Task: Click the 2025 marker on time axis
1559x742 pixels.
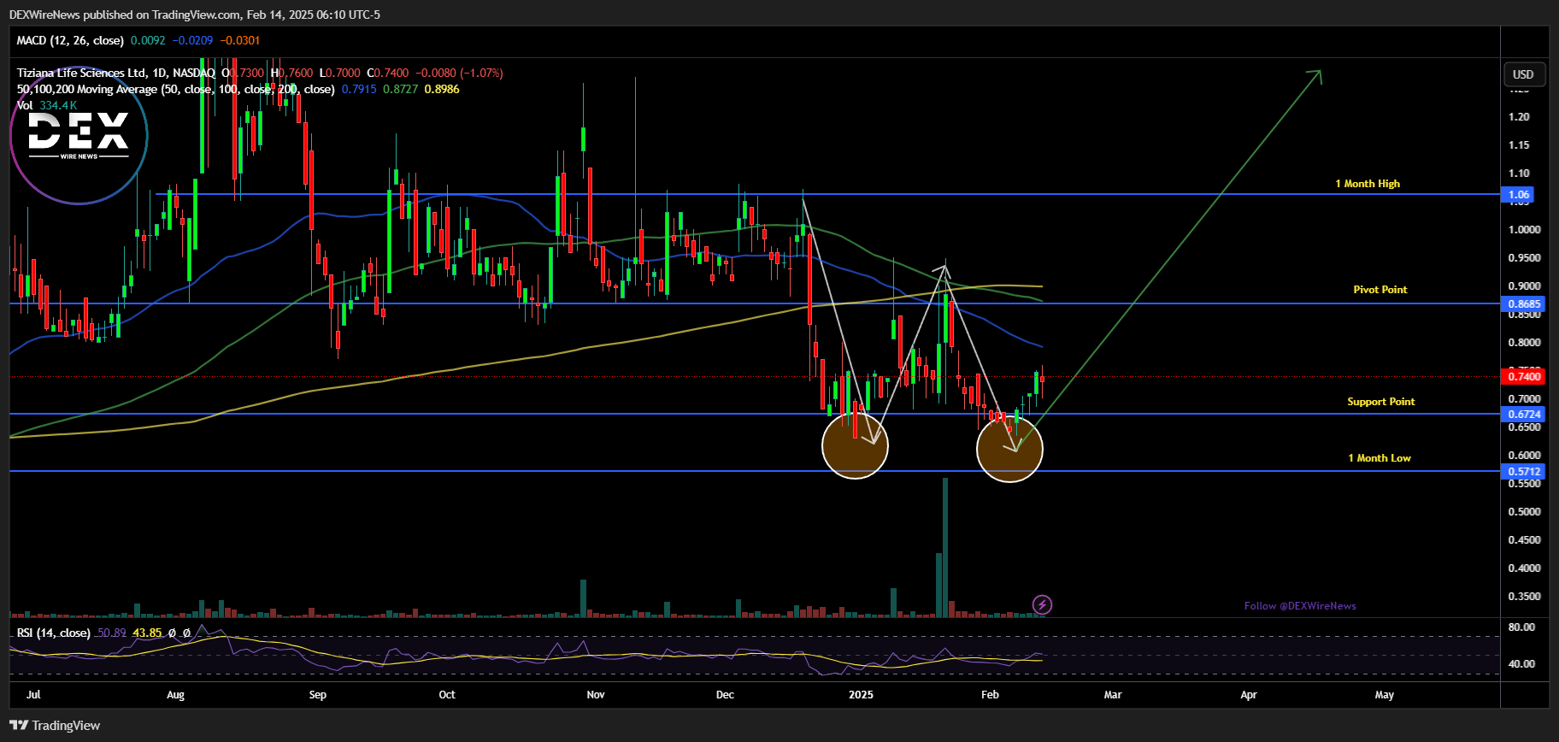Action: [x=861, y=694]
